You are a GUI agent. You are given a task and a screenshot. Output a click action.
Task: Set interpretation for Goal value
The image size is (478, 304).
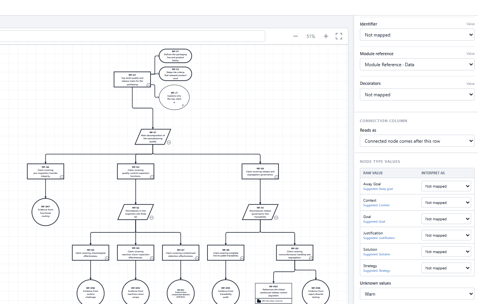point(446,219)
